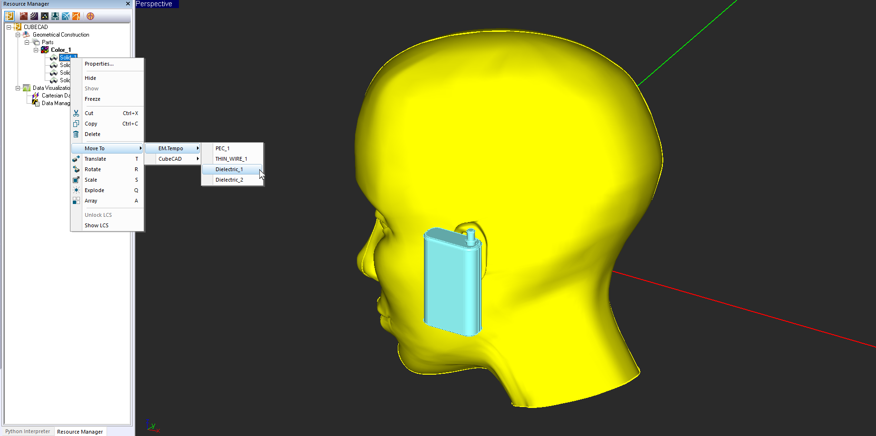Select the CUBECAD root node icon
This screenshot has width=876, height=436.
pos(18,27)
